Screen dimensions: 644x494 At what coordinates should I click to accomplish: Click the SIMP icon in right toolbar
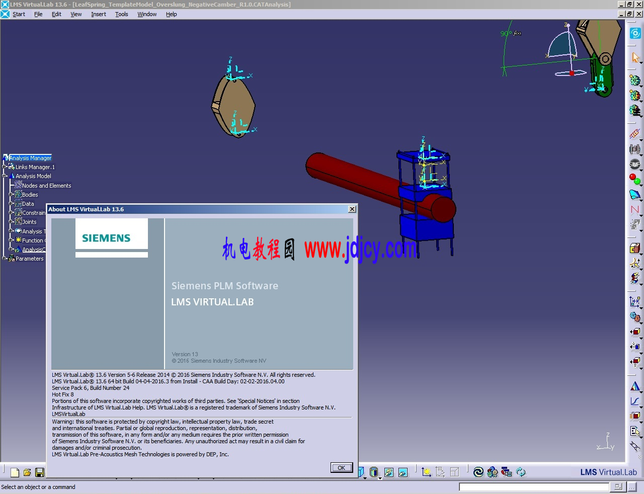635,164
